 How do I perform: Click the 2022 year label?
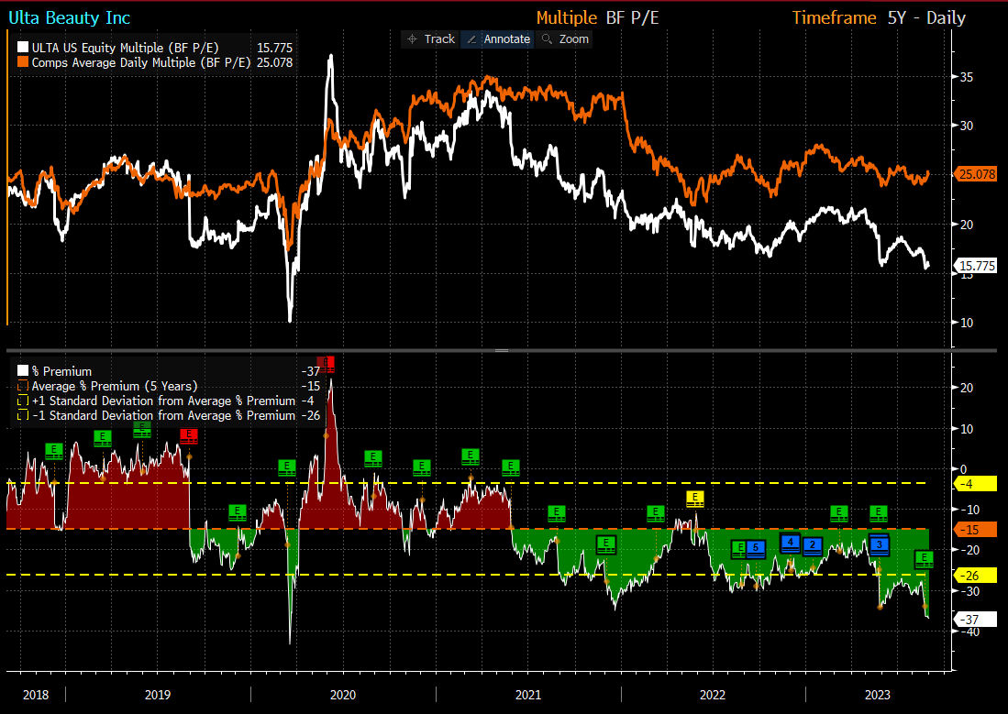pyautogui.click(x=713, y=695)
